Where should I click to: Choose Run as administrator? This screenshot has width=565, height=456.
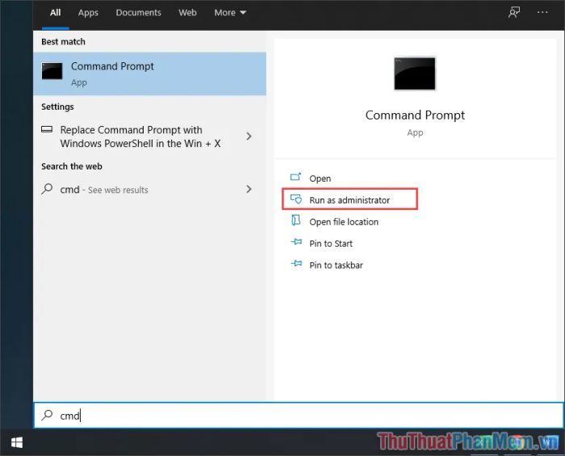(x=349, y=200)
